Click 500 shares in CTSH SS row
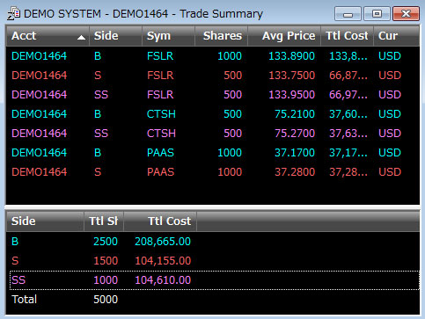Viewport: 425px width, 319px height. coord(232,134)
